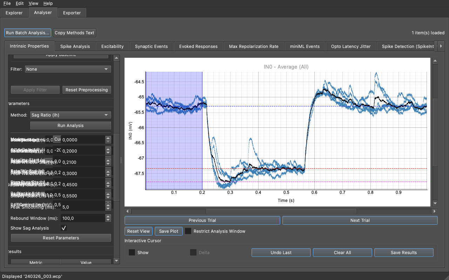Click Run Batch Analysis button
This screenshot has width=449, height=280.
28,33
